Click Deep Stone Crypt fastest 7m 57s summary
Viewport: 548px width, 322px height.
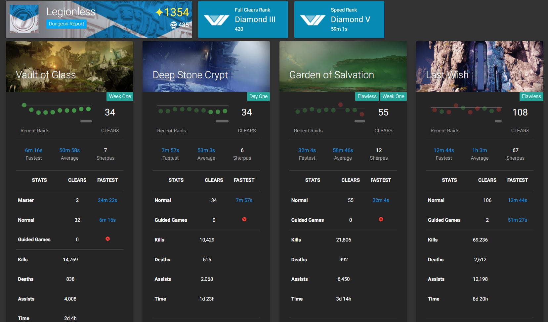click(170, 150)
